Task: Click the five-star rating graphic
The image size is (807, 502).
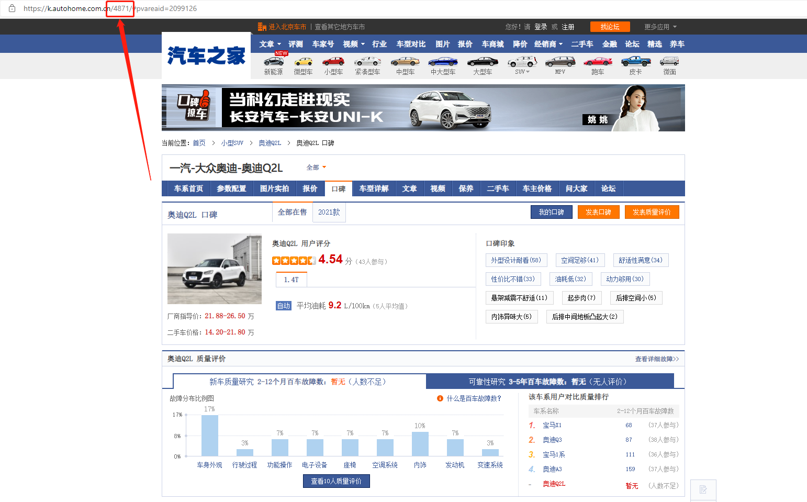Action: (294, 260)
